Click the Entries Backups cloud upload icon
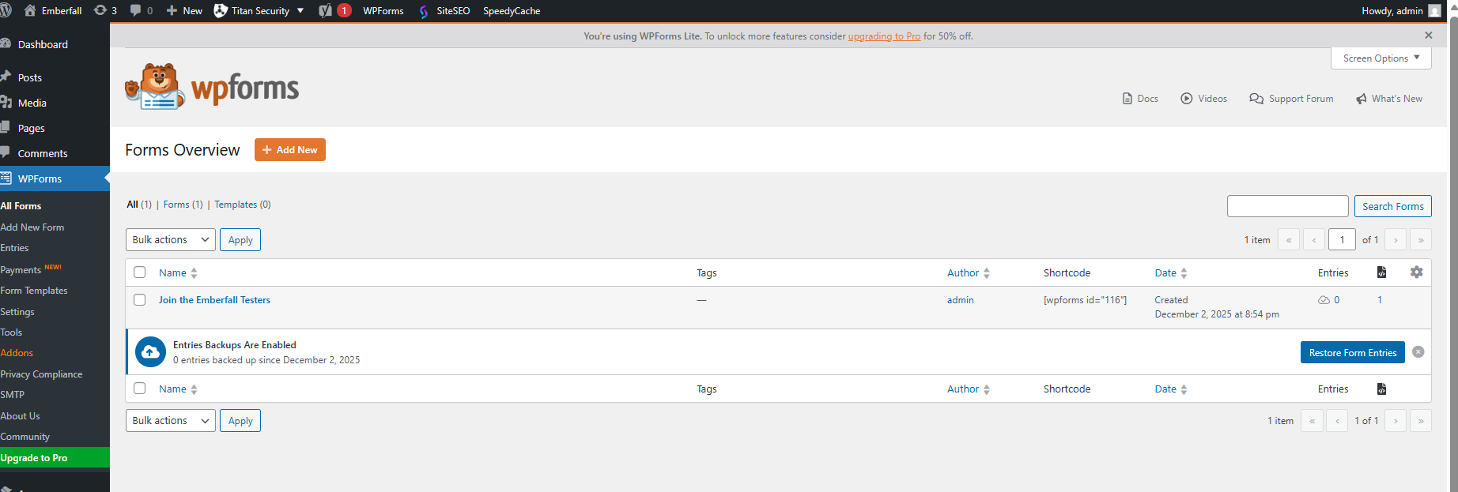The image size is (1458, 492). coord(150,352)
